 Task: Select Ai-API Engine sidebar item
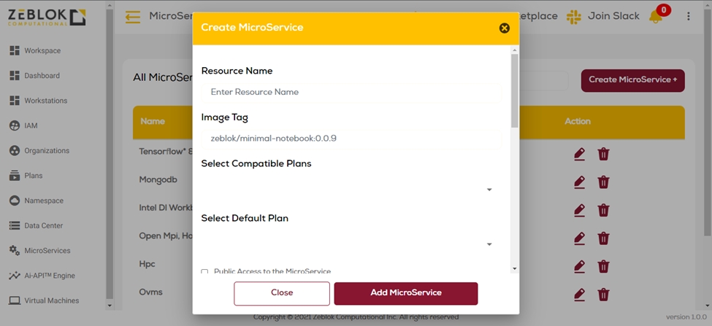pyautogui.click(x=49, y=276)
